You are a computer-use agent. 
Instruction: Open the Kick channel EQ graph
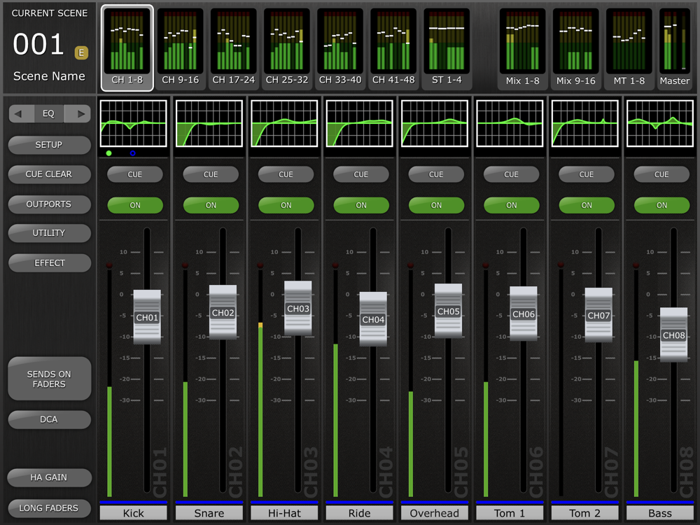click(x=134, y=123)
